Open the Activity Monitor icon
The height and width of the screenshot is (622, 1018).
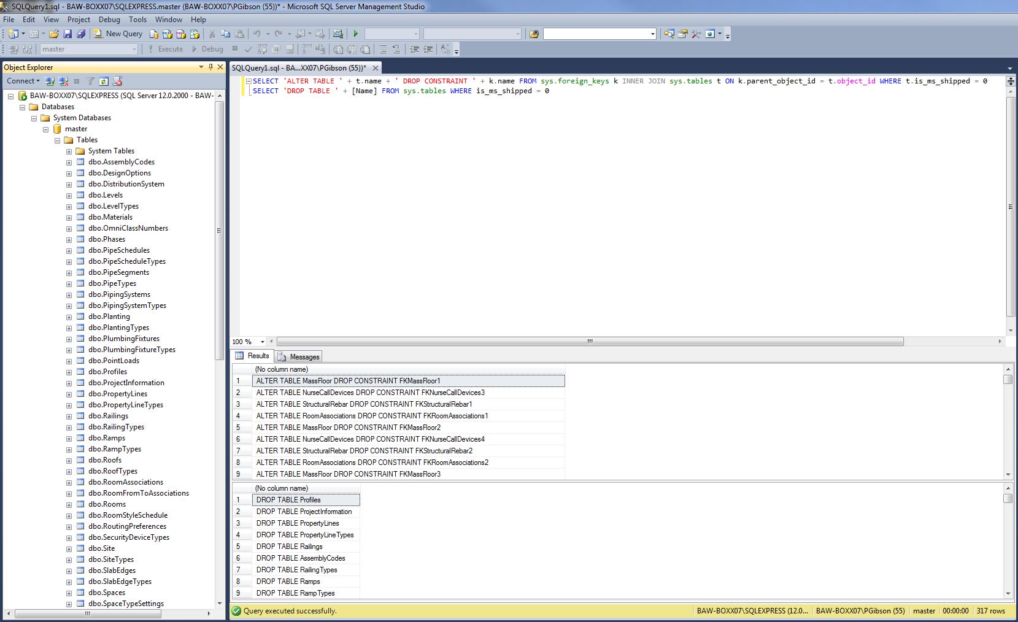coord(337,34)
